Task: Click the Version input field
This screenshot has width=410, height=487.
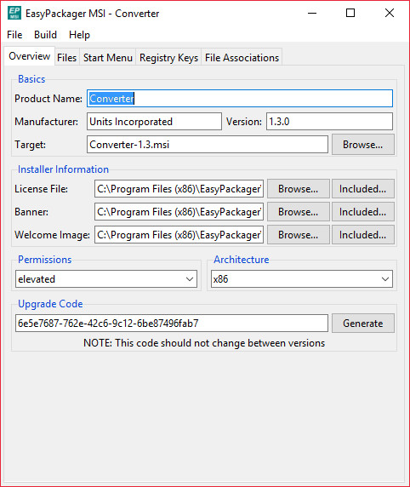Action: click(329, 122)
